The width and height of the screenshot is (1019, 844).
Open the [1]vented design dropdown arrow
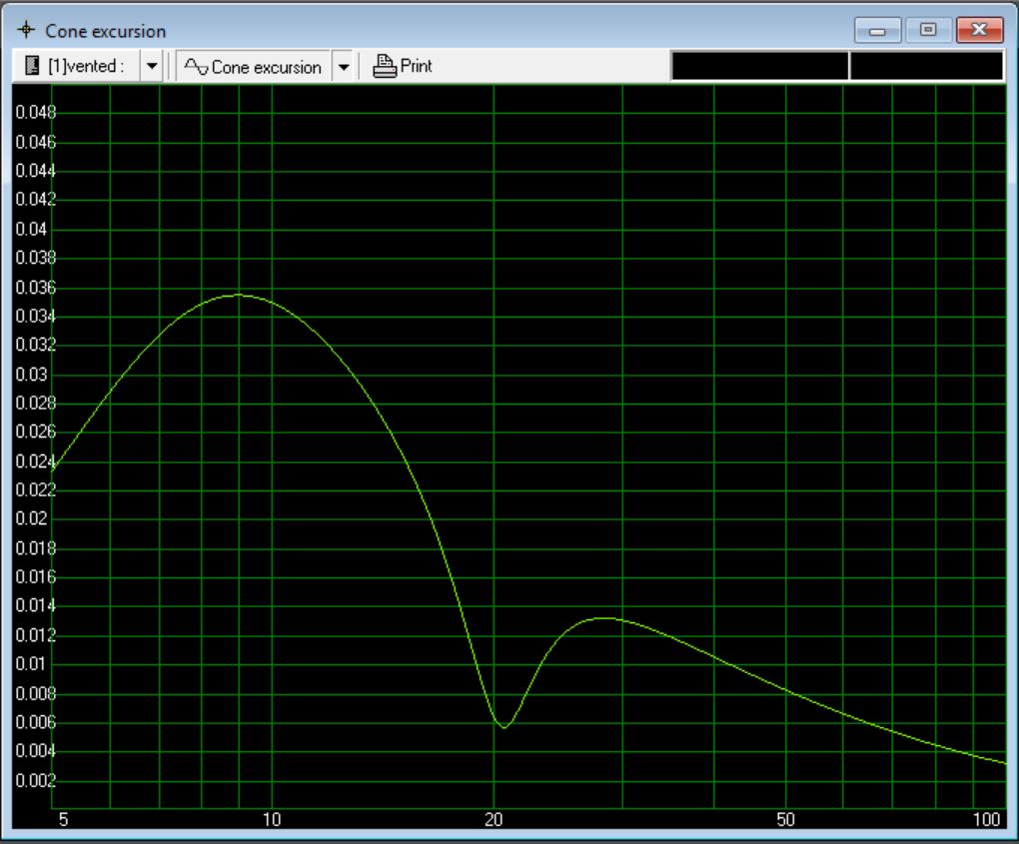point(152,66)
